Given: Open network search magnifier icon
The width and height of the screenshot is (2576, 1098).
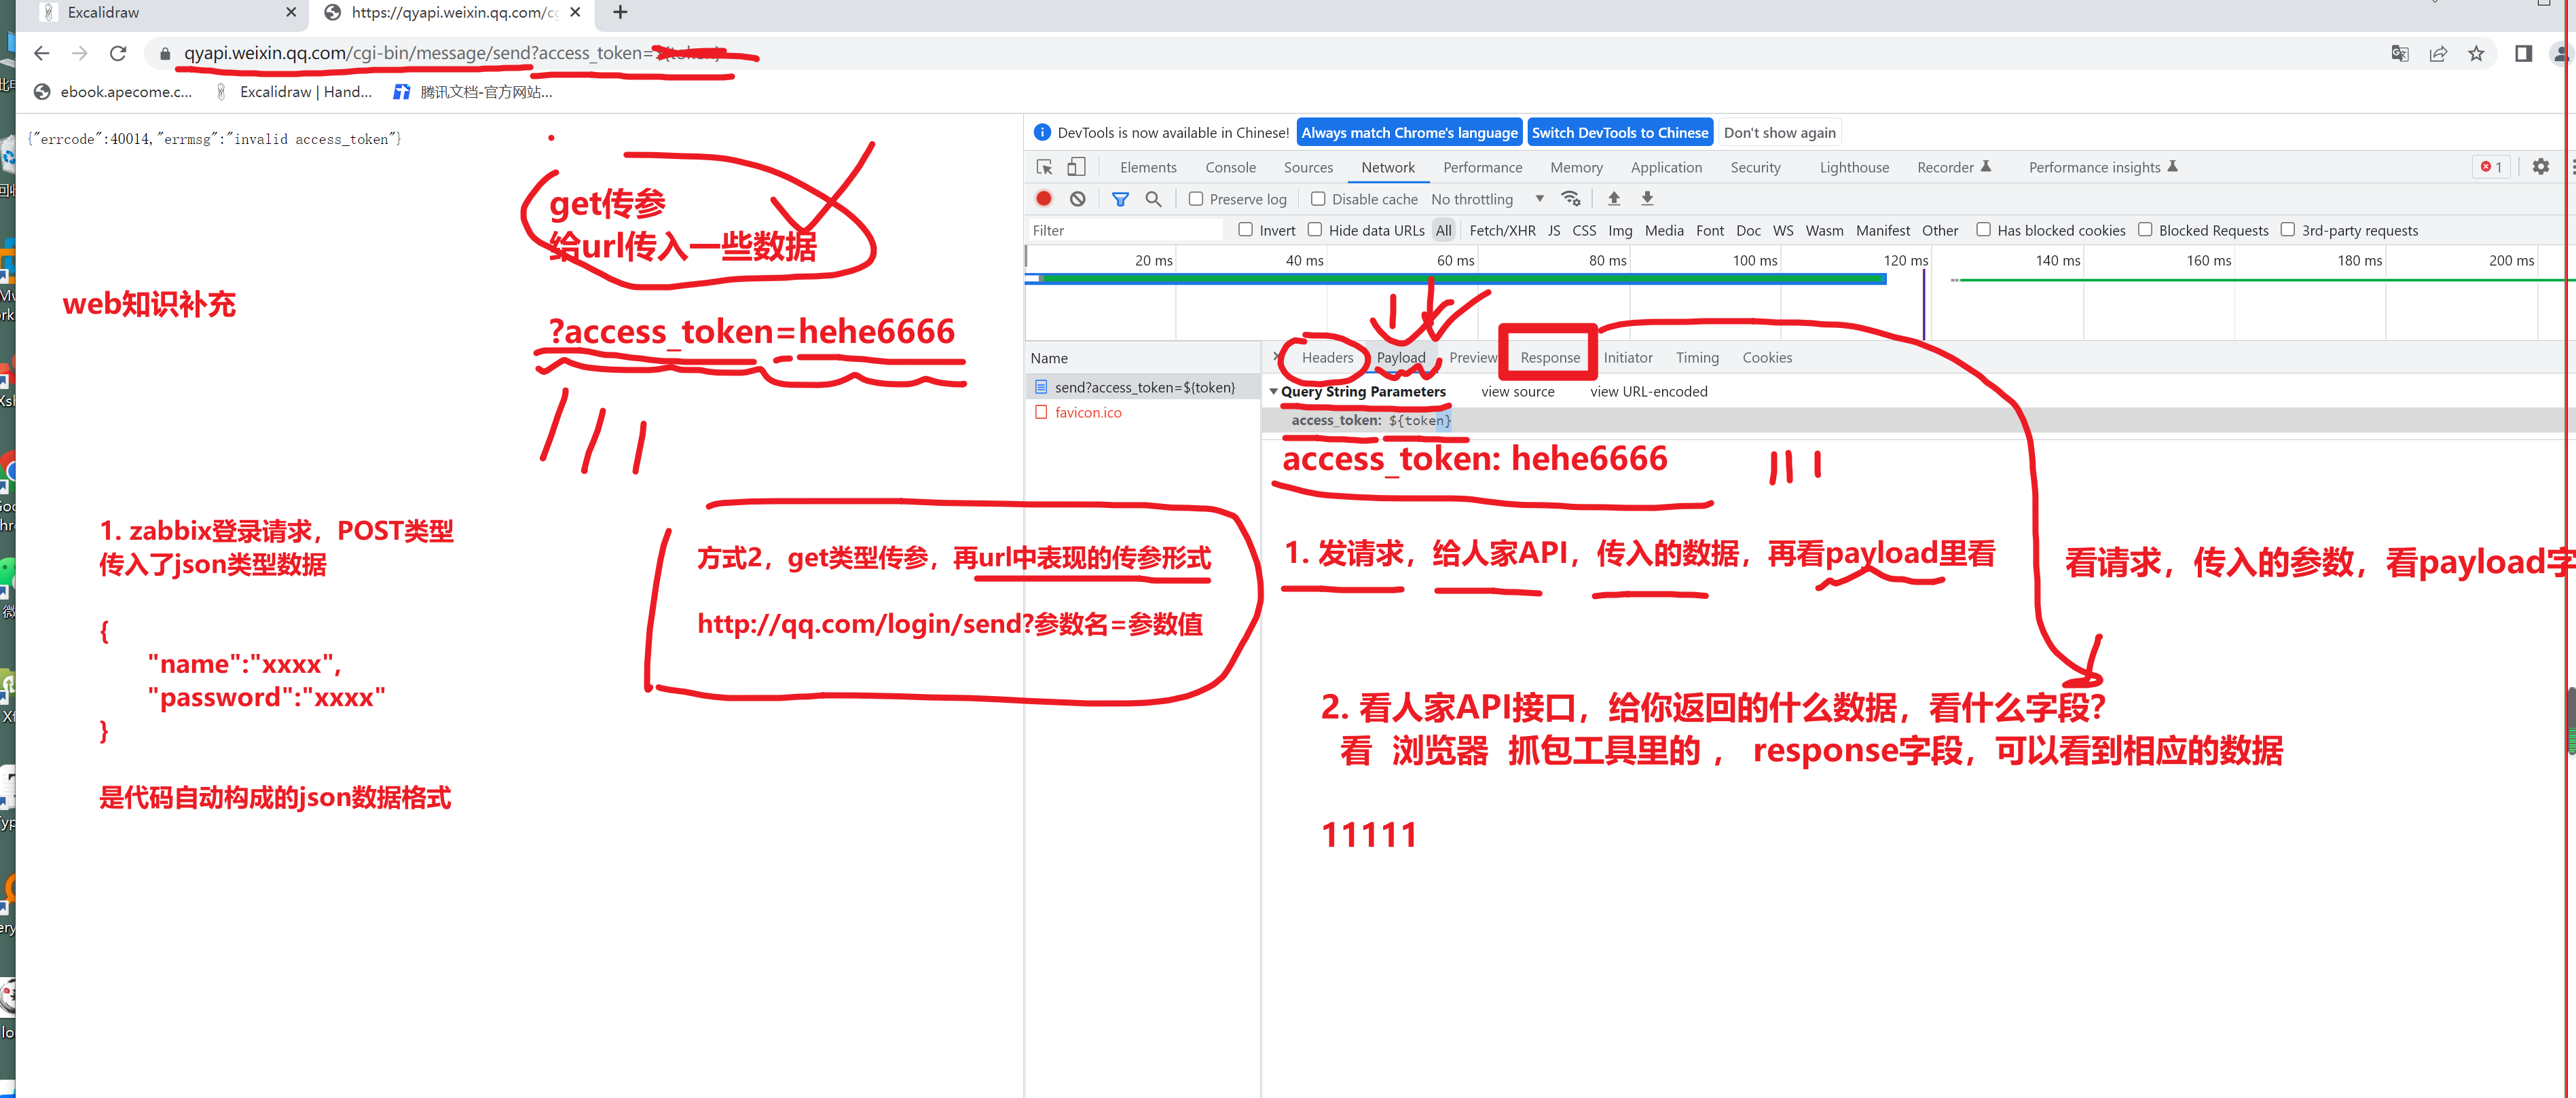Looking at the screenshot, I should [1153, 199].
